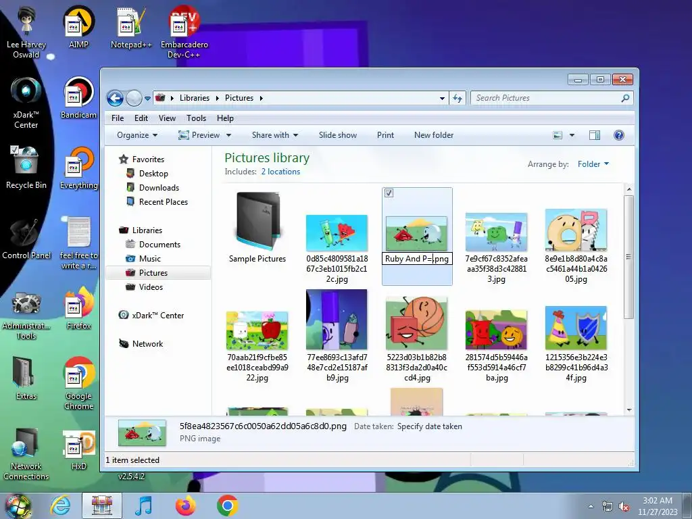Refresh the Pictures folder view
Screen dimensions: 692x519
pos(458,98)
